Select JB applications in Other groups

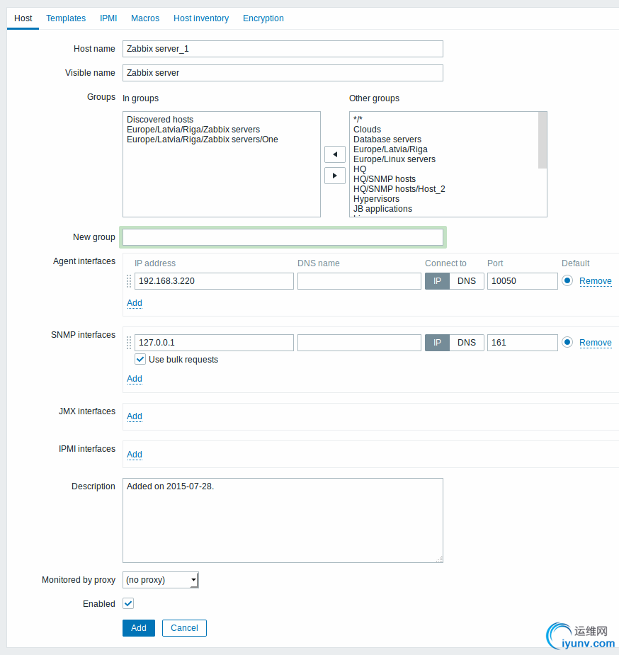click(x=382, y=209)
